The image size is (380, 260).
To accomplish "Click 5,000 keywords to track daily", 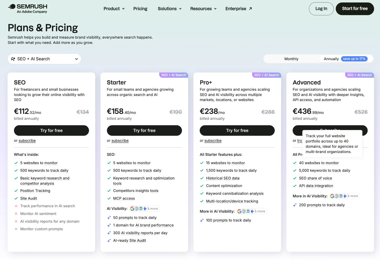I will click(325, 170).
